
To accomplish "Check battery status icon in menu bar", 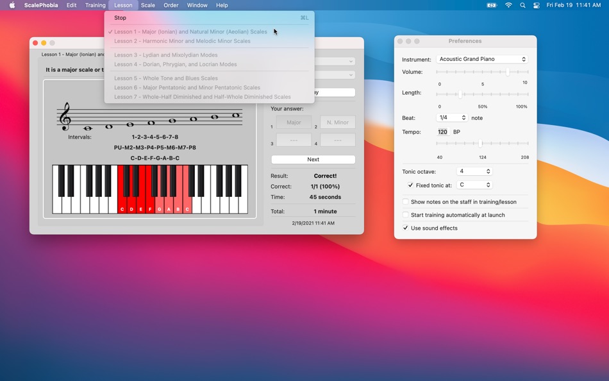I will (492, 5).
